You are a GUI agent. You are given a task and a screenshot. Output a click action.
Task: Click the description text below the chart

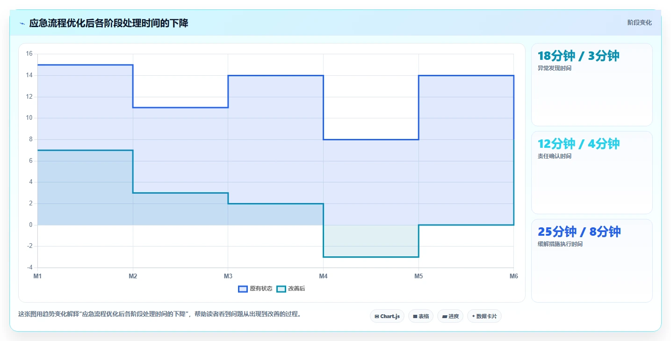point(159,314)
